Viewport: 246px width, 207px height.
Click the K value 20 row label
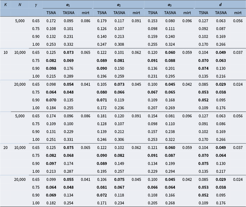(5, 148)
